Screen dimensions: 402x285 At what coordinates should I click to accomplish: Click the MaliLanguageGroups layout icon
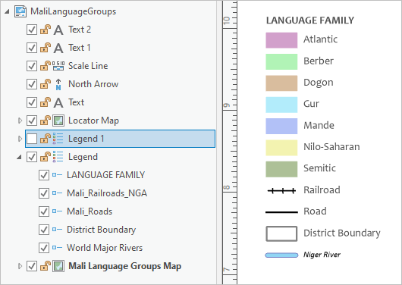(x=20, y=11)
